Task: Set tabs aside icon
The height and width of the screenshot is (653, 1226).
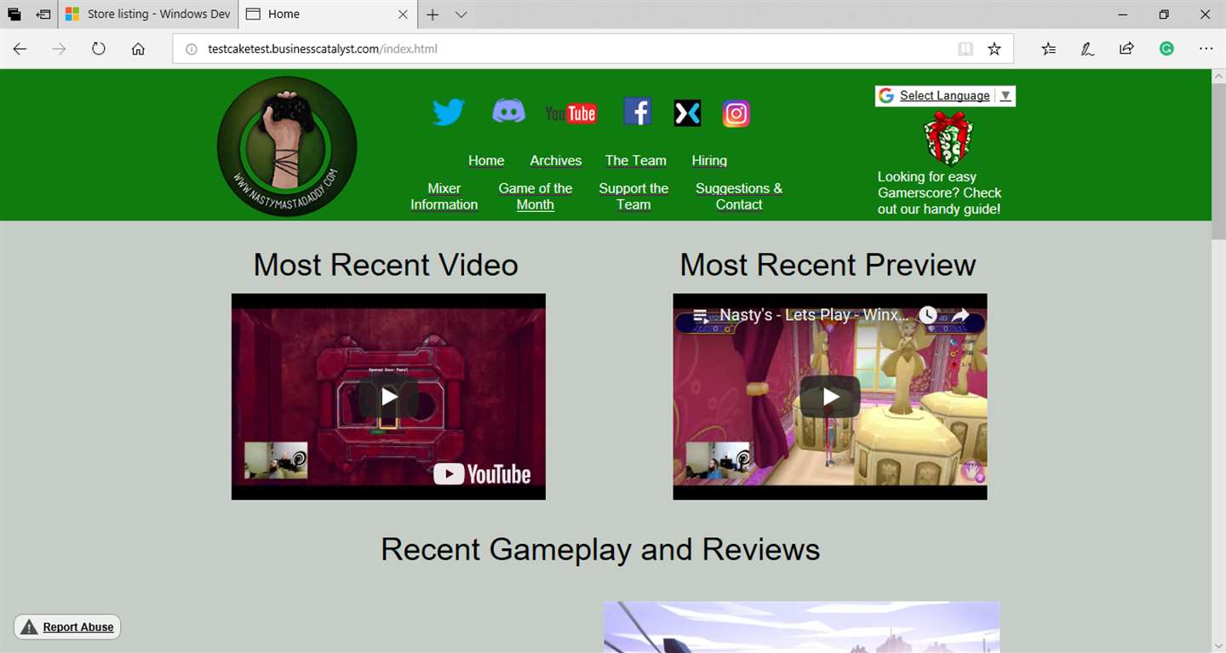Action: point(43,14)
